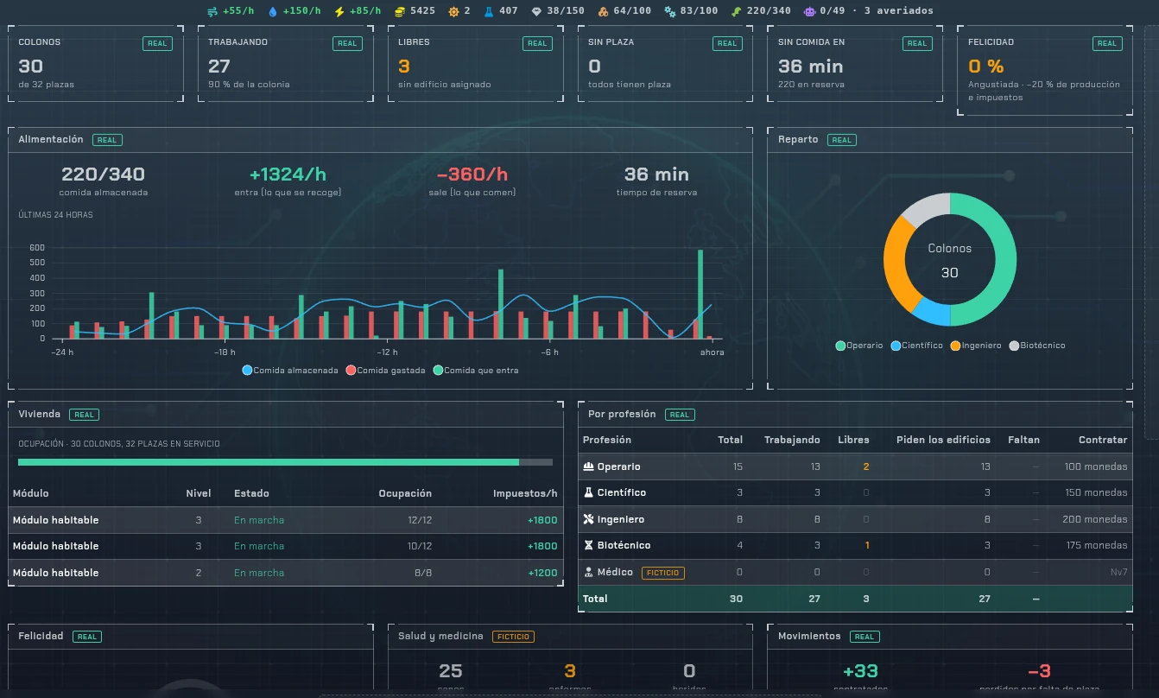Click the Operario profession icon in table
Viewport: 1159px width, 698px height.
point(588,466)
